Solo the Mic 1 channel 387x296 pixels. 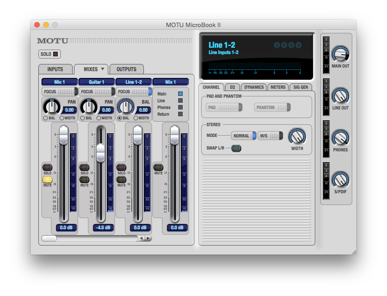[47, 167]
